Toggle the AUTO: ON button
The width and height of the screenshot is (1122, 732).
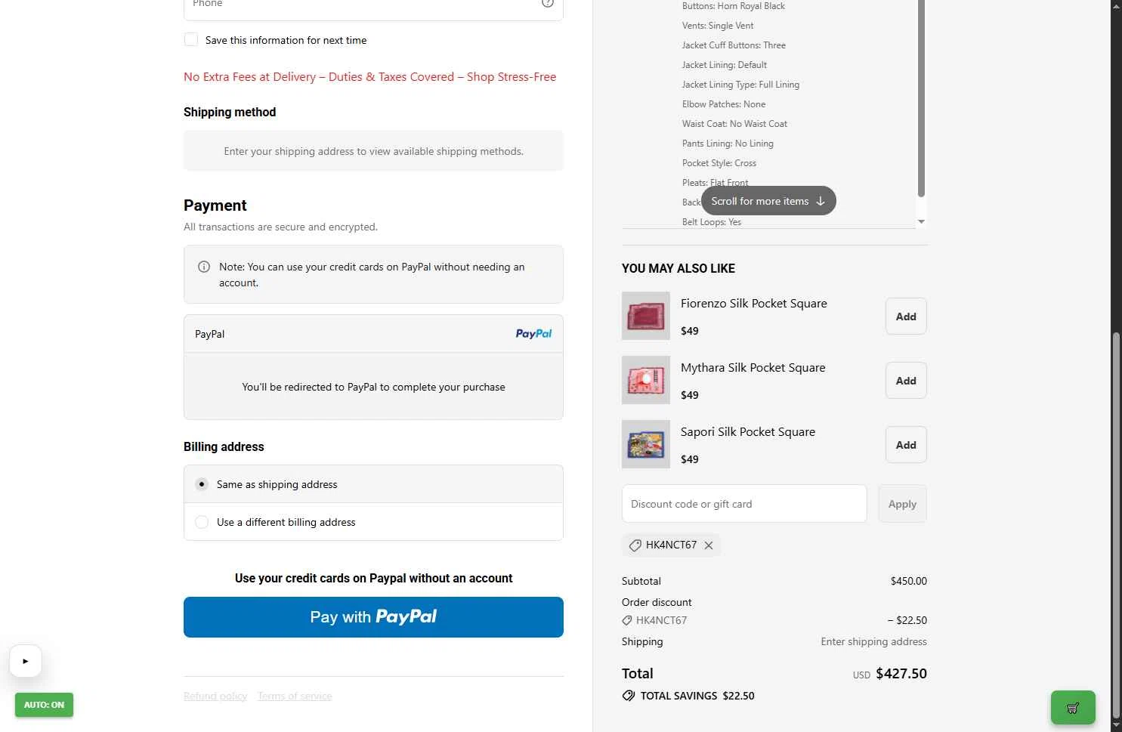(44, 705)
